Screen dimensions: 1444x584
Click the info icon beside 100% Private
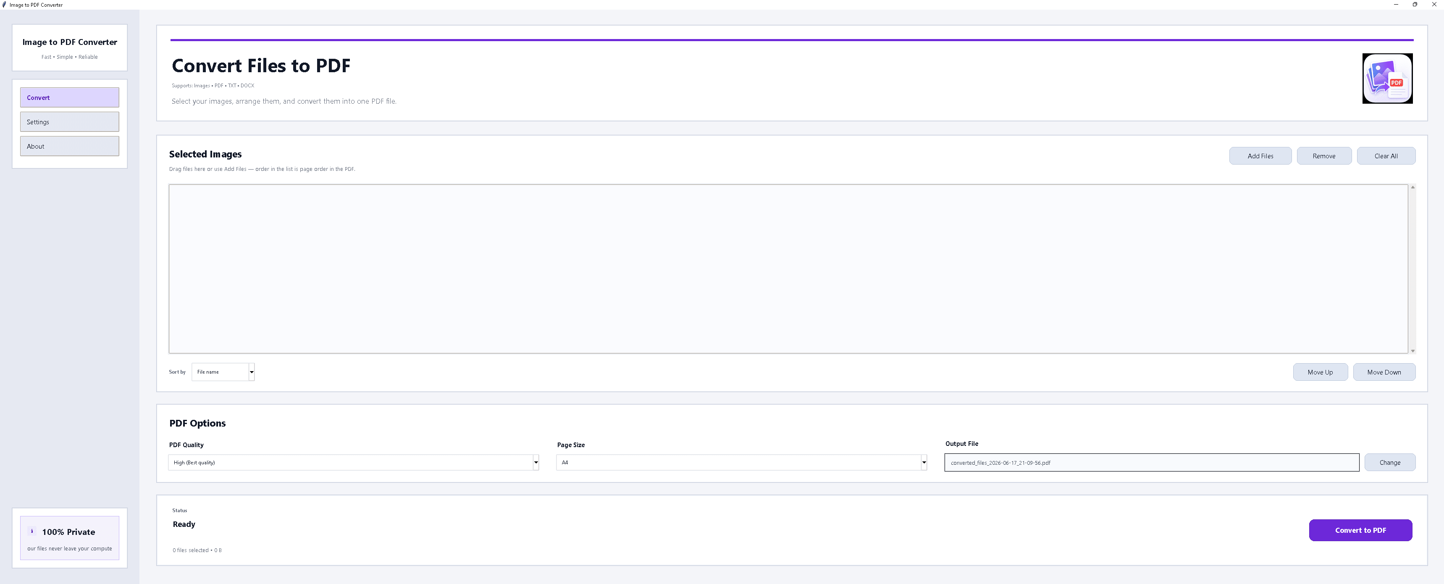(x=32, y=532)
